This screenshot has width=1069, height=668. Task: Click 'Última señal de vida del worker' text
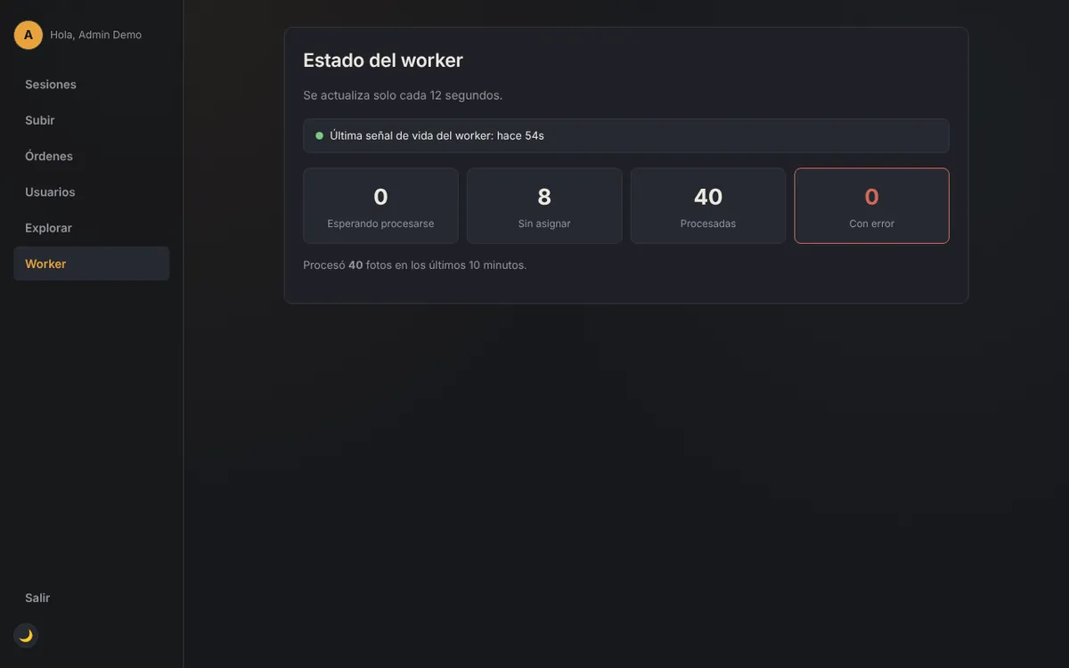pos(437,135)
